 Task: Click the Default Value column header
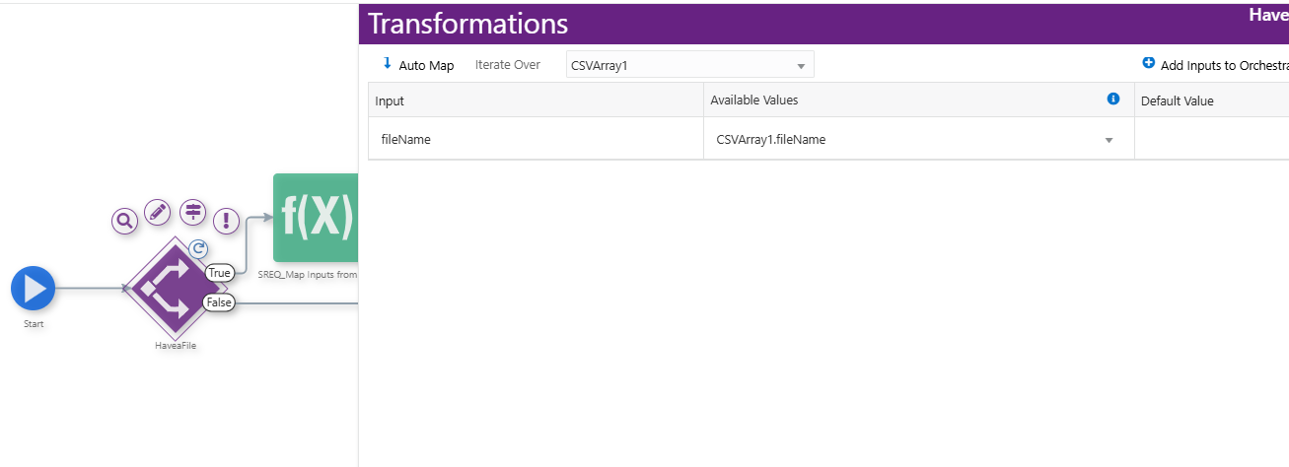[x=1212, y=100]
